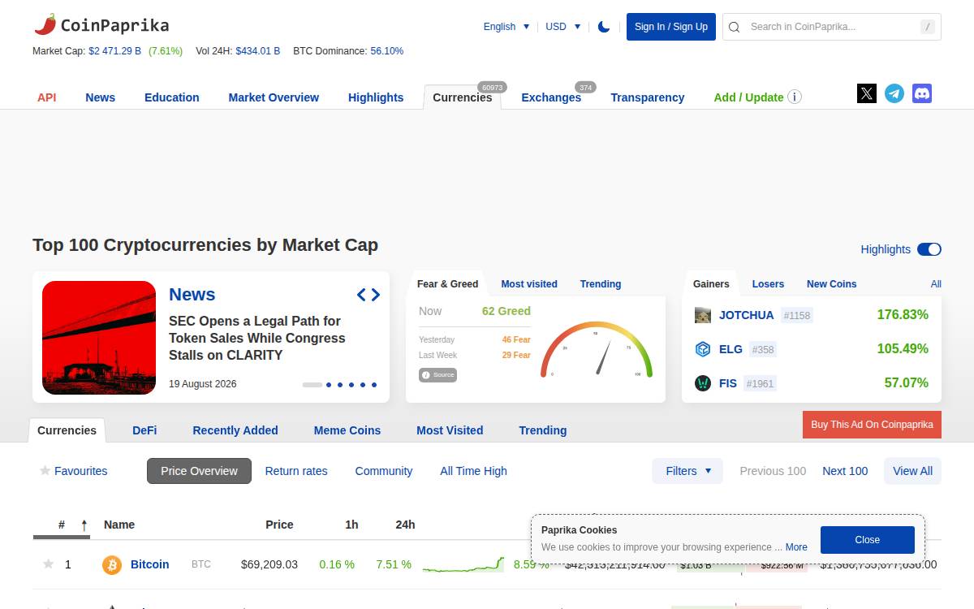Screen dimensions: 974x609
Task: Click the JOTCHUA coin icon
Action: [703, 315]
